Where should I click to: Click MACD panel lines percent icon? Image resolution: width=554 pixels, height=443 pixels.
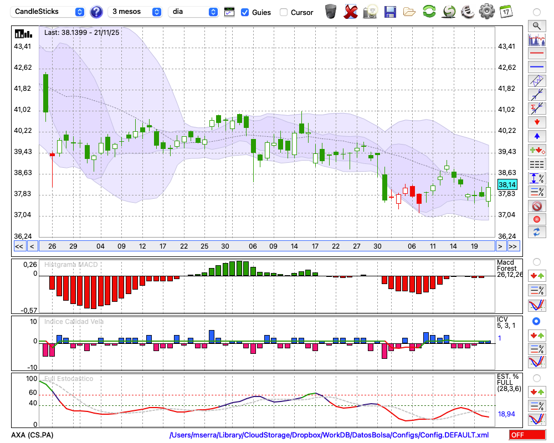(x=537, y=290)
